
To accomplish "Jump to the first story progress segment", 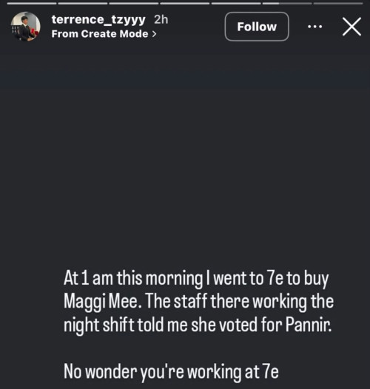I will click(32, 4).
